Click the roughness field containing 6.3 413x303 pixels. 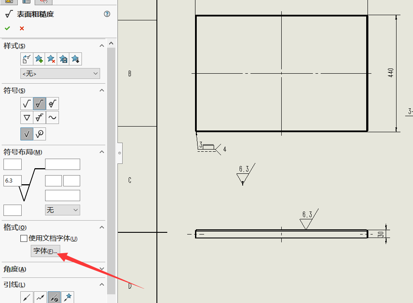point(13,181)
